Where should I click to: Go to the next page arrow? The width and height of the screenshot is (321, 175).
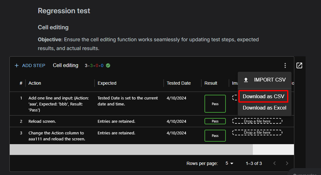[x=287, y=163]
